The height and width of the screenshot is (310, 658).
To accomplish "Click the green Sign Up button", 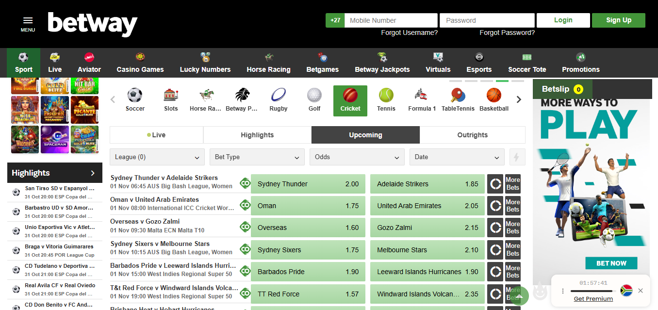I will pos(618,20).
